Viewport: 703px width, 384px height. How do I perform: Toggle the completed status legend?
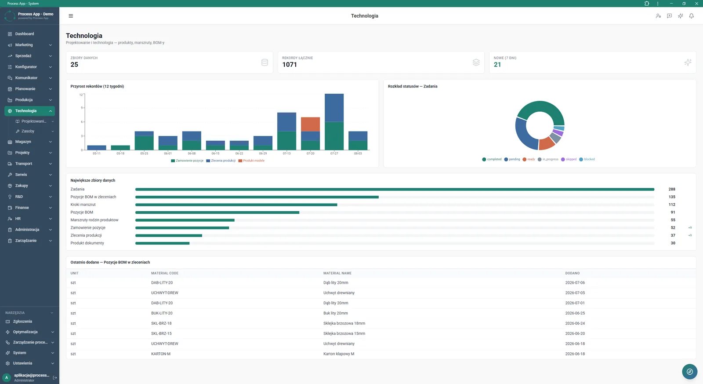pyautogui.click(x=492, y=159)
